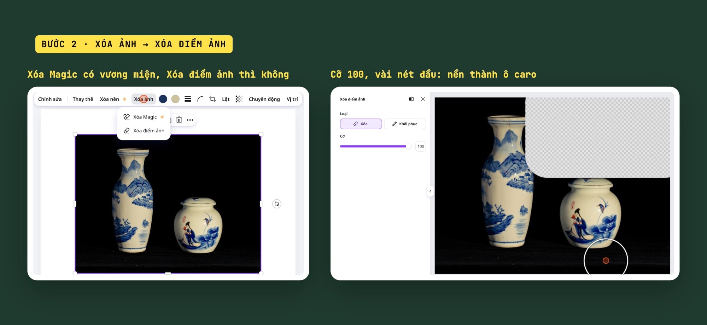Viewport: 707px width, 325px height.
Task: Click the Cỡ size slider handle
Action: (x=409, y=146)
